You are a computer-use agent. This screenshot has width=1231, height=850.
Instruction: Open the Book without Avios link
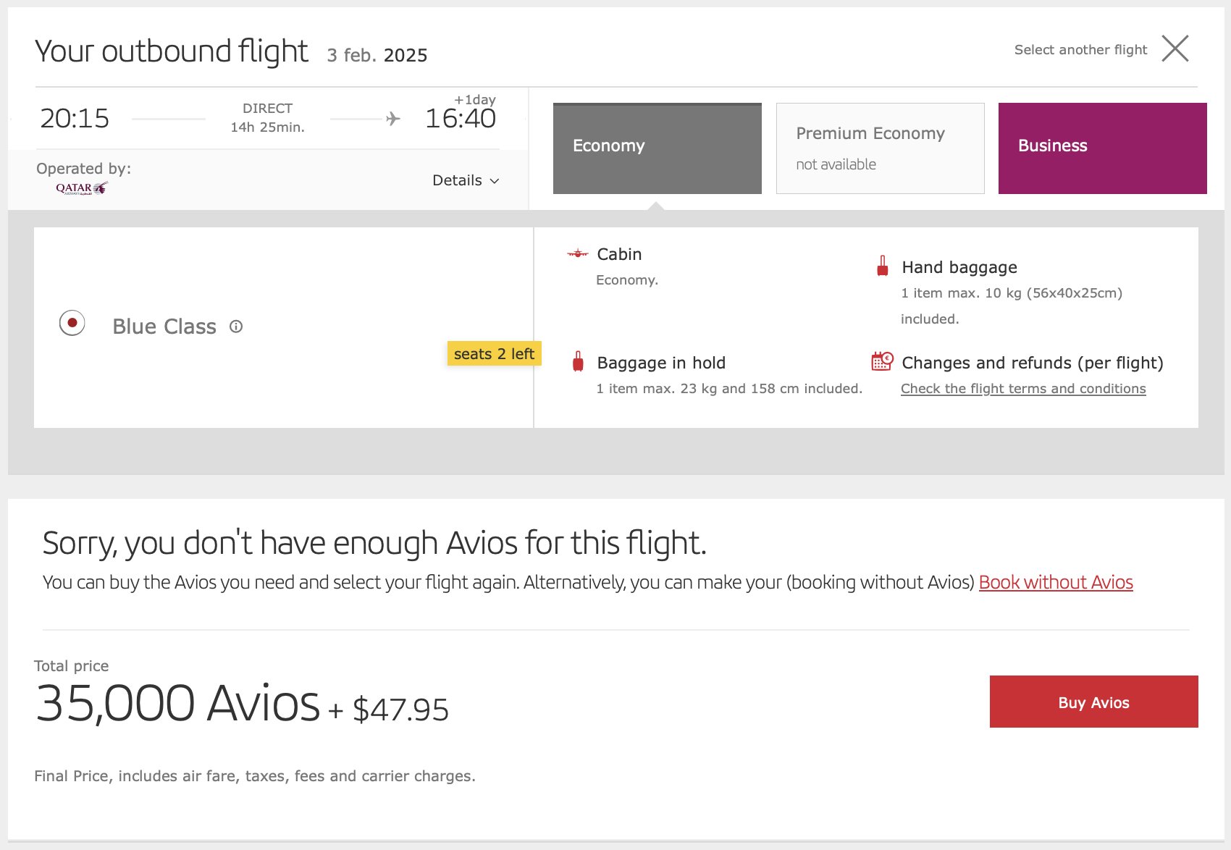tap(1056, 582)
